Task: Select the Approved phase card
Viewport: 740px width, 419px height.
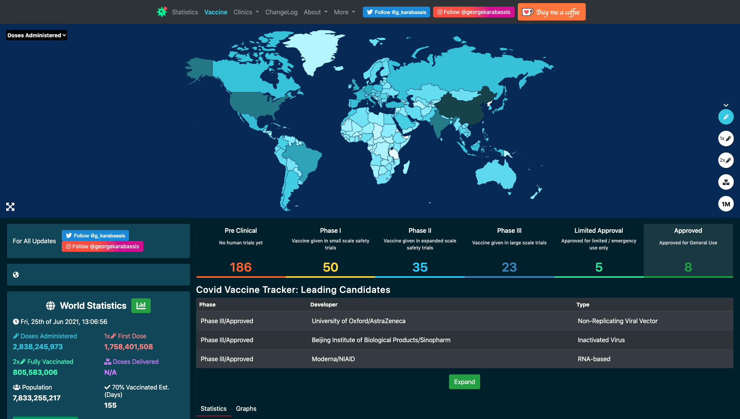Action: (688, 250)
